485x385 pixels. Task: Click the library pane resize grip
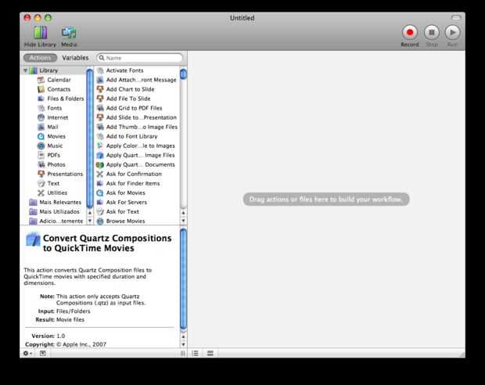coord(182,353)
